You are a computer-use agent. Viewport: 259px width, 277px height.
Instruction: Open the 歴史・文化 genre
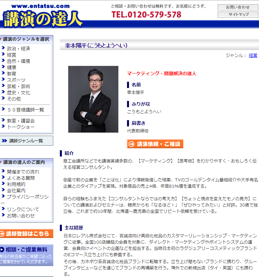click(19, 92)
